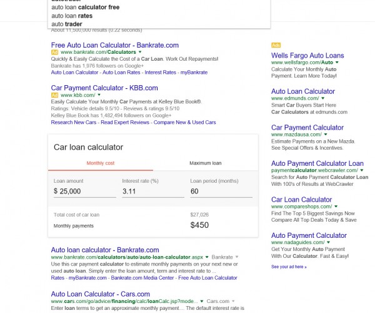Open myBankrate.com sitelink
375x313 pixels.
tap(87, 278)
